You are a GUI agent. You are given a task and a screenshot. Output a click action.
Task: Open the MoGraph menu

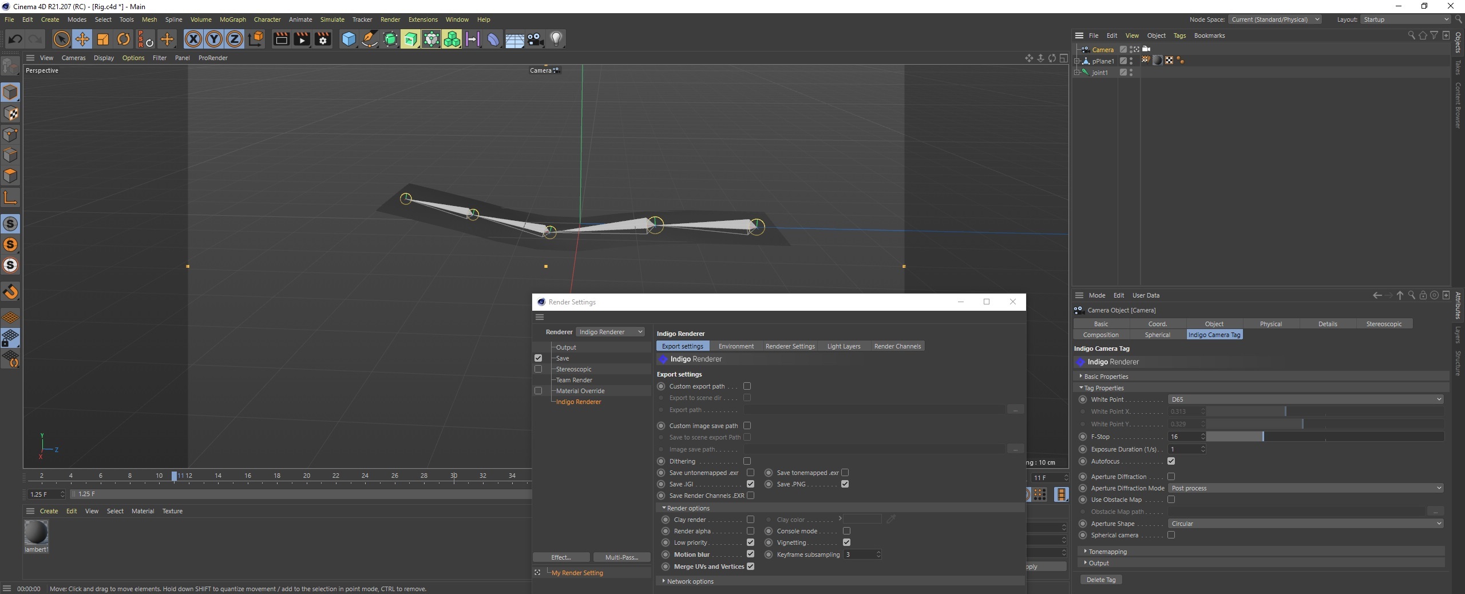pos(232,19)
